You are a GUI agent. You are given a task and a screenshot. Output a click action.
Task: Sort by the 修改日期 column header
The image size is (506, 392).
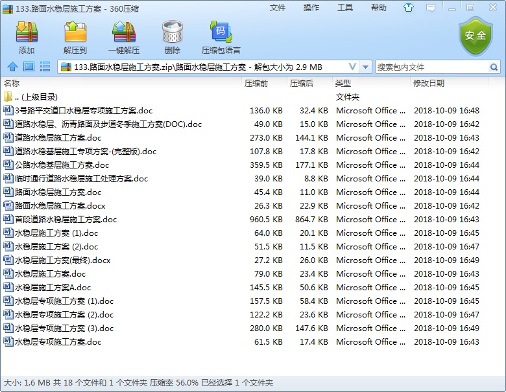click(x=450, y=83)
